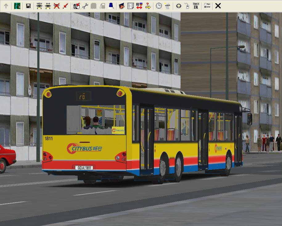Click the blue emergency beacon icon

pos(111,6)
